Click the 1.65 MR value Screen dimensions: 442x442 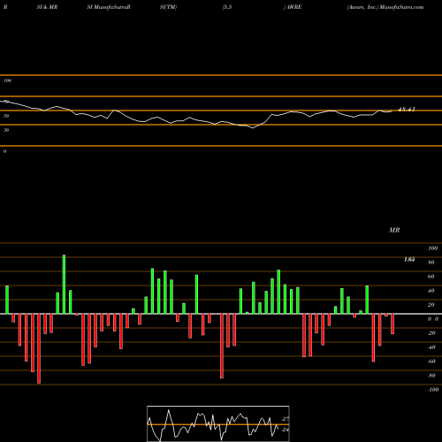409,259
